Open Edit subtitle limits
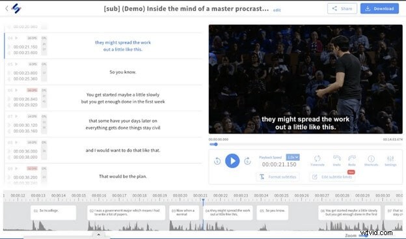This screenshot has width=406, height=239. pos(332,176)
